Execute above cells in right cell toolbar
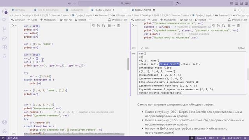 tap(219, 26)
